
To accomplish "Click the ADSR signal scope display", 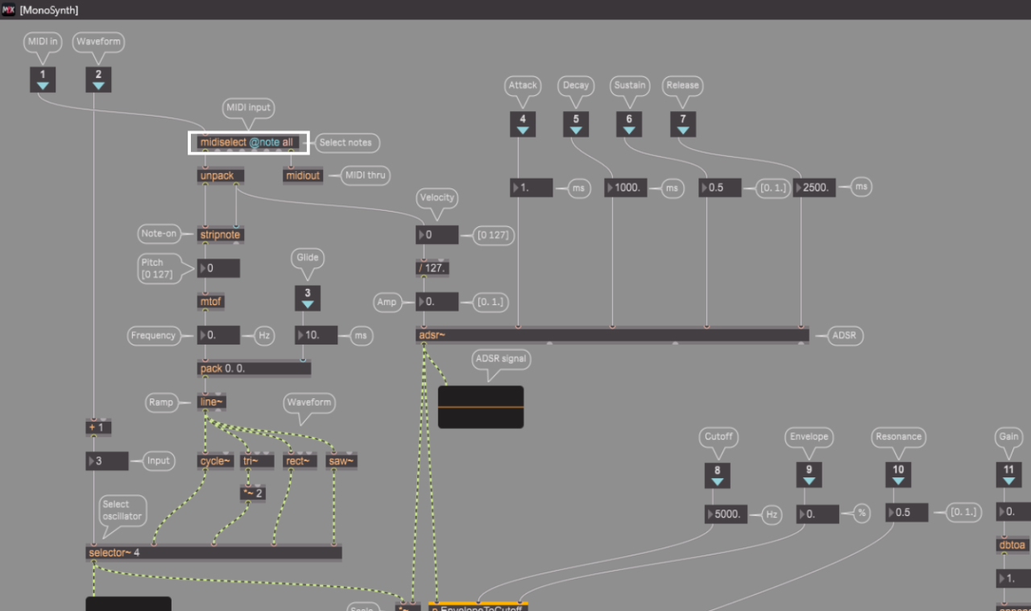I will [x=481, y=407].
